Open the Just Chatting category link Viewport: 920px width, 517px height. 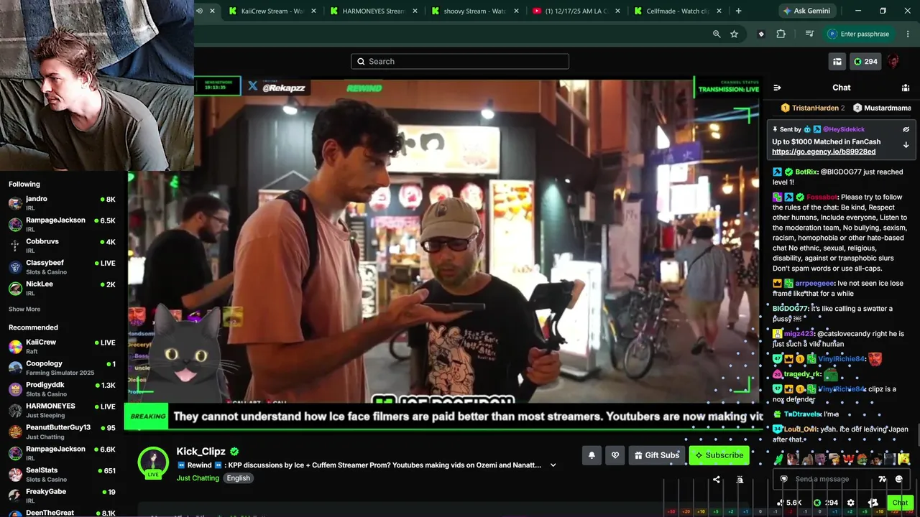click(198, 478)
